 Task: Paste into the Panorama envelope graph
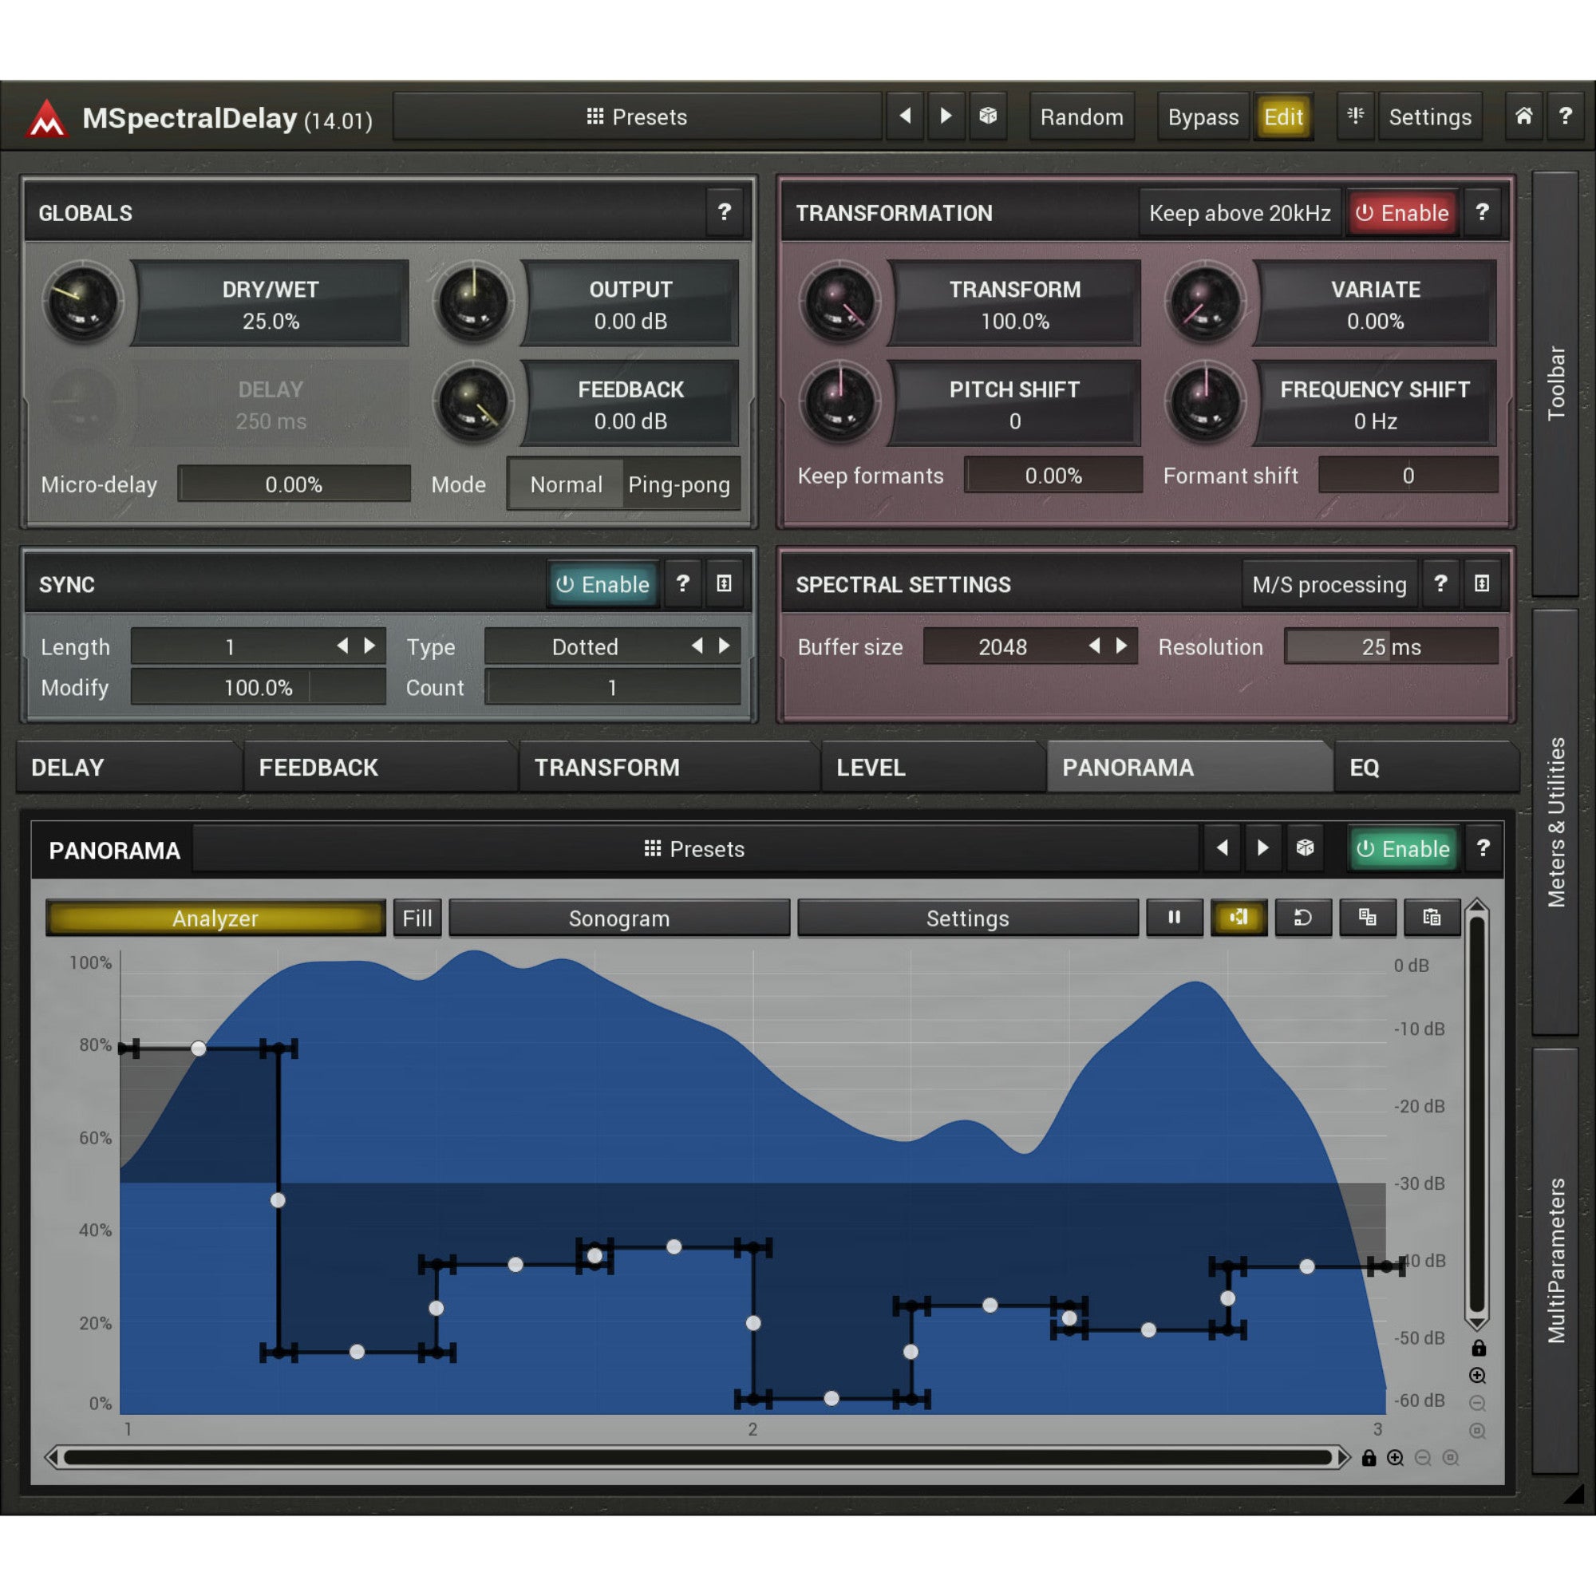click(1432, 918)
